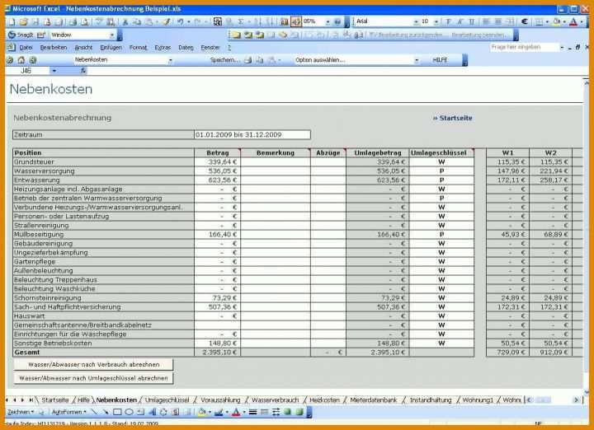The image size is (594, 430).
Task: Open the Arial font name dropdown
Action: point(416,22)
